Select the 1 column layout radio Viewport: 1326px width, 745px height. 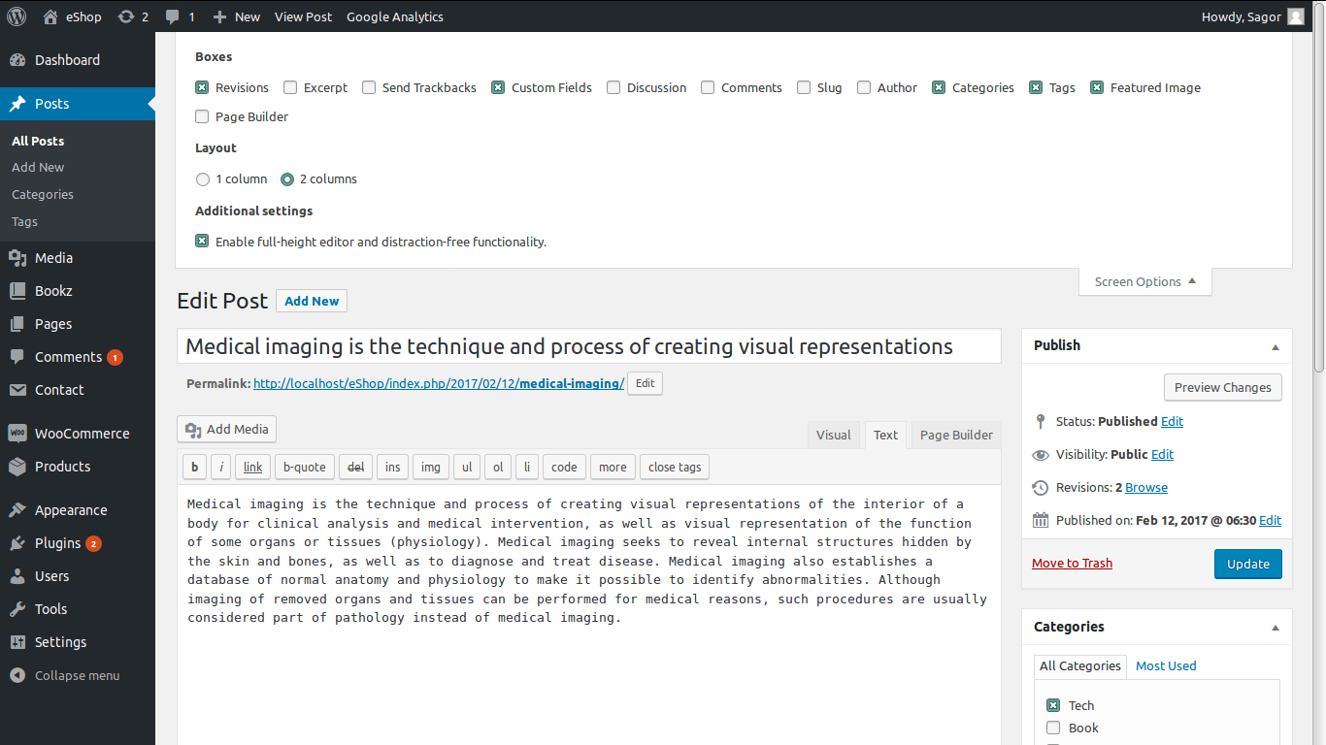203,179
